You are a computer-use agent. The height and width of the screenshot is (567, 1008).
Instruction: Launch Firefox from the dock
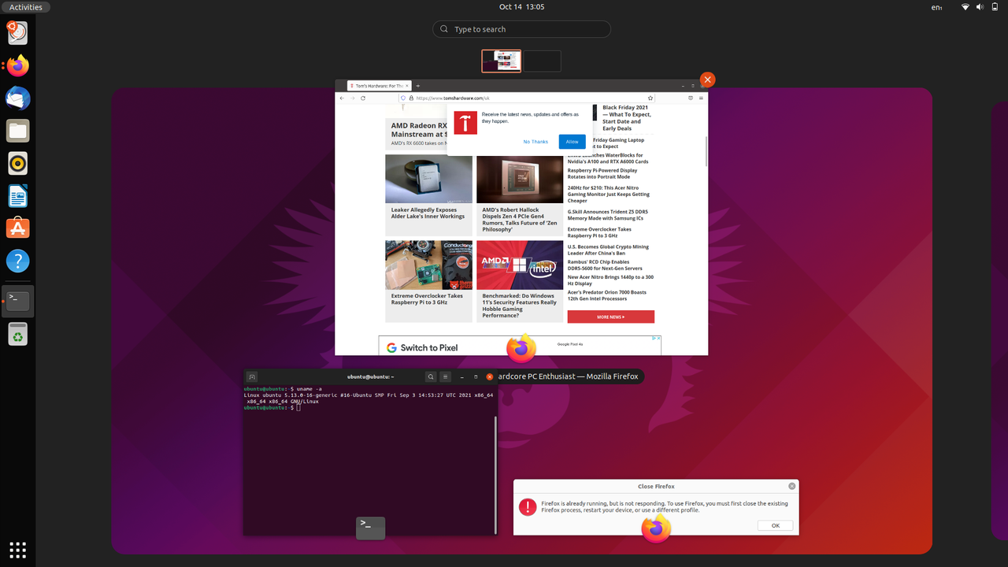(x=17, y=65)
